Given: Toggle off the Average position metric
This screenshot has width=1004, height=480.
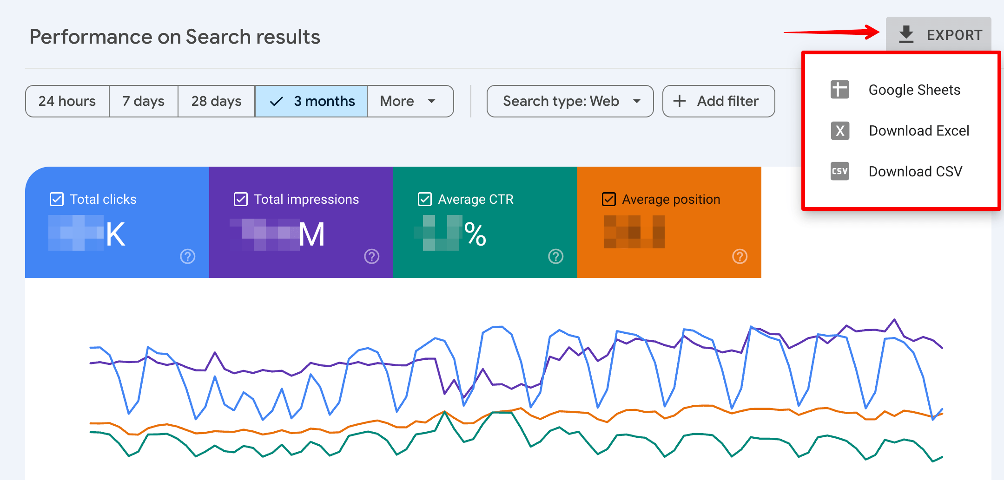Looking at the screenshot, I should tap(609, 199).
